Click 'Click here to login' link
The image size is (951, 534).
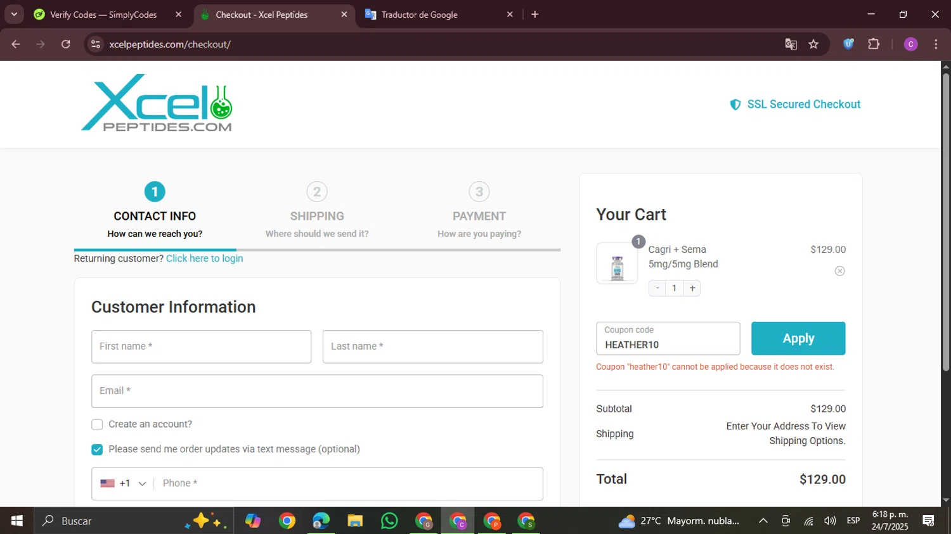pyautogui.click(x=204, y=258)
